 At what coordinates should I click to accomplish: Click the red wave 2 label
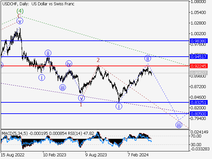(98, 60)
